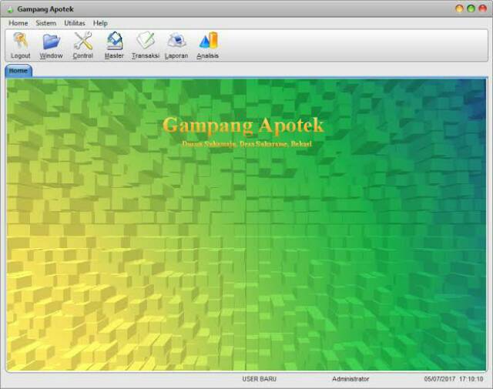Click the Gampang Apotek heading on the home page

[x=243, y=125]
